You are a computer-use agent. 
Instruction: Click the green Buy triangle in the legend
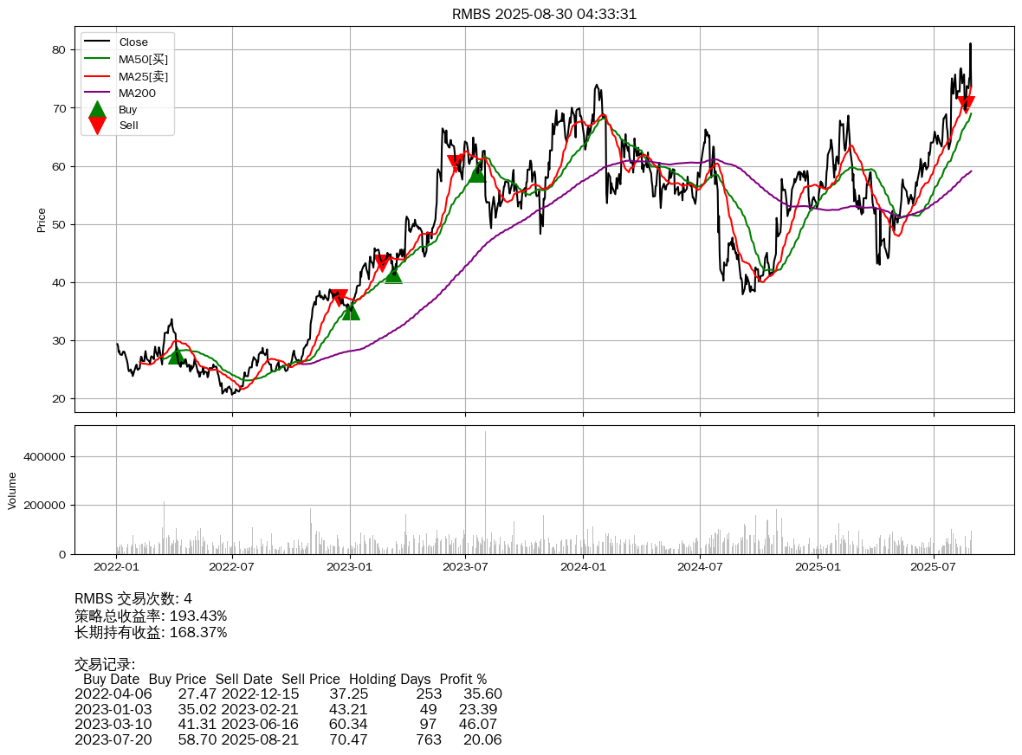click(x=98, y=110)
